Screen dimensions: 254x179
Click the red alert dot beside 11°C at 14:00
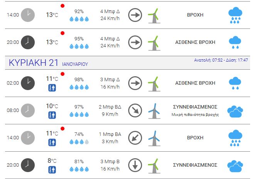63,129
